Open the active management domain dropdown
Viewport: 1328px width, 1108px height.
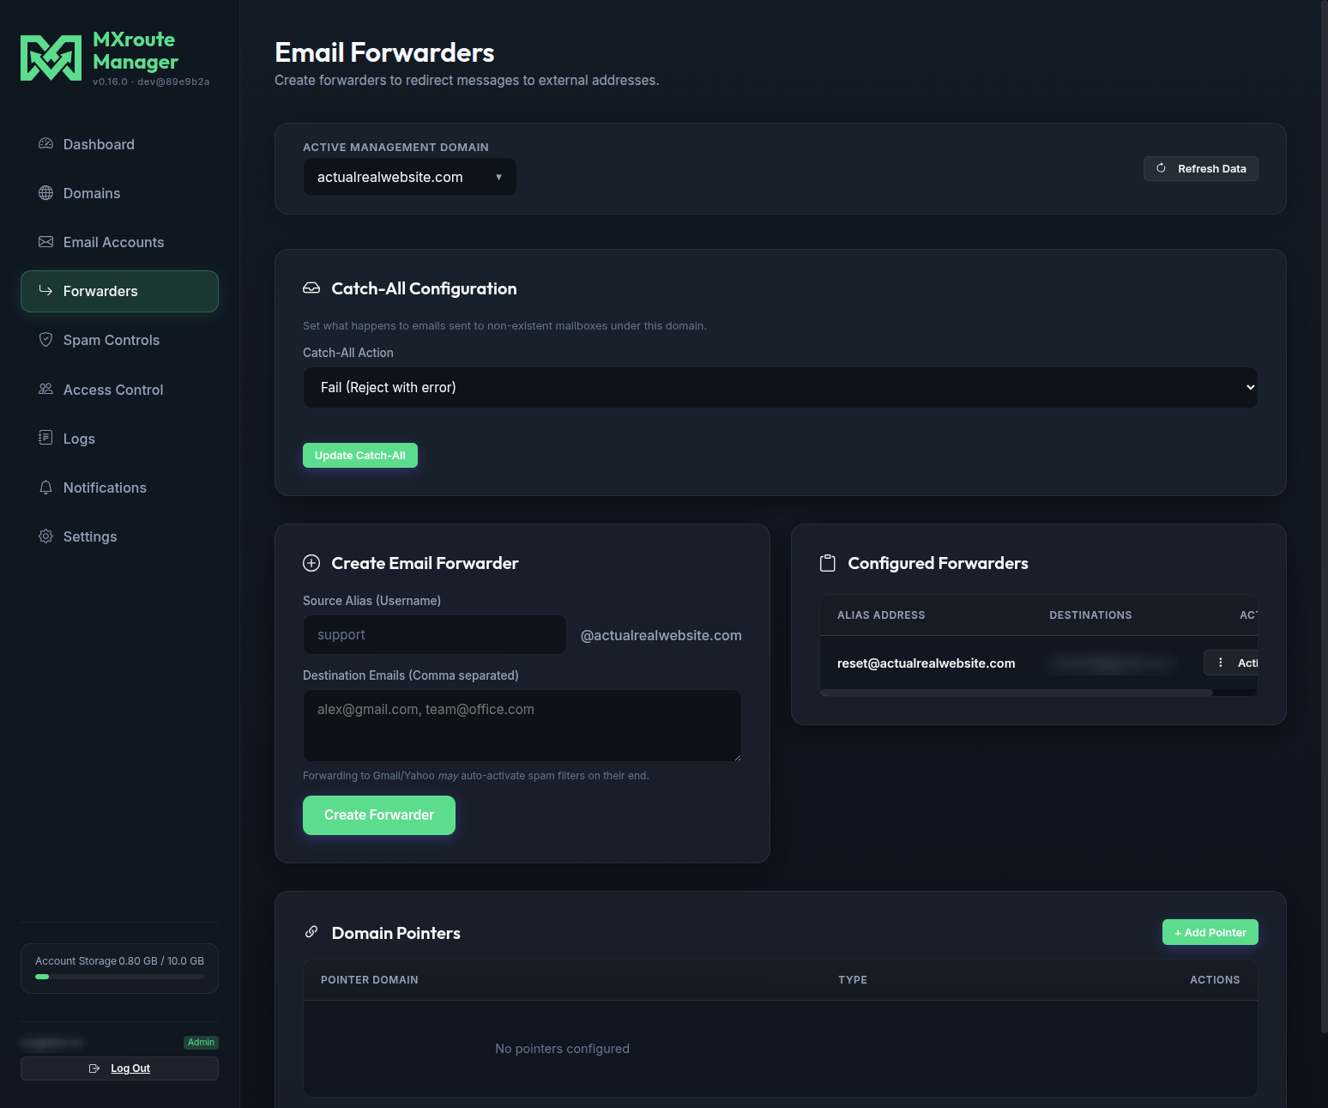[410, 177]
